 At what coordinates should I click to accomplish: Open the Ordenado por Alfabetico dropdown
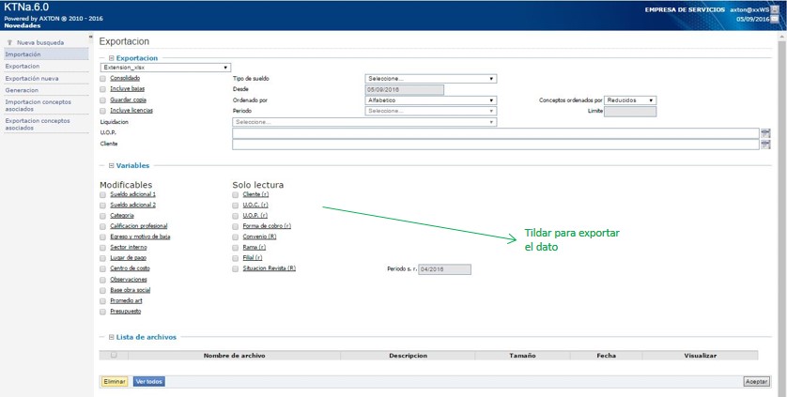(x=430, y=99)
